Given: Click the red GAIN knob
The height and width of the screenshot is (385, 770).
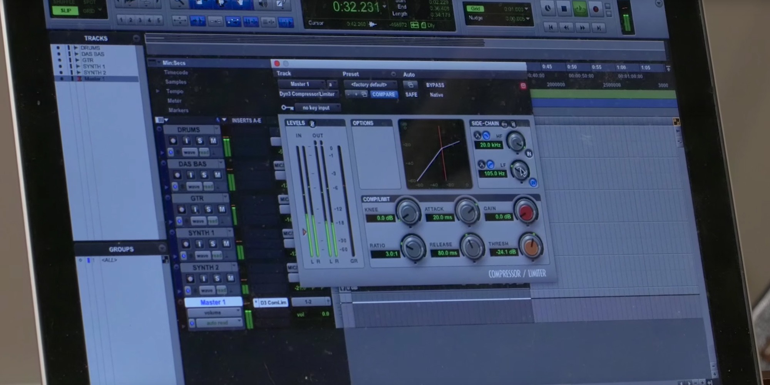Looking at the screenshot, I should click(x=526, y=211).
